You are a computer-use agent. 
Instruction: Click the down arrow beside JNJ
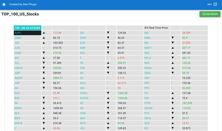pos(108,128)
